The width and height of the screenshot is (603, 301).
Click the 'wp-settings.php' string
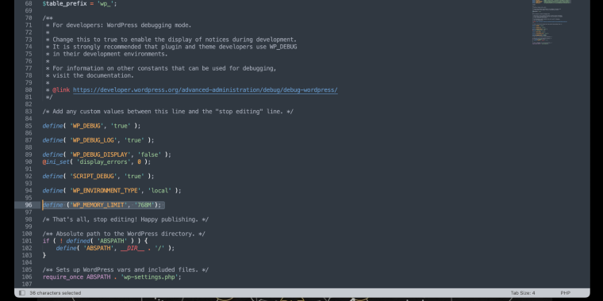[x=149, y=277]
